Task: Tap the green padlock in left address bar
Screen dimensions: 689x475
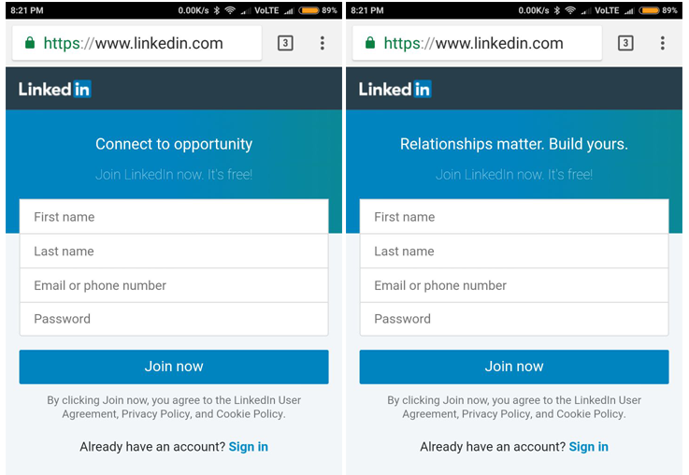Action: tap(30, 43)
